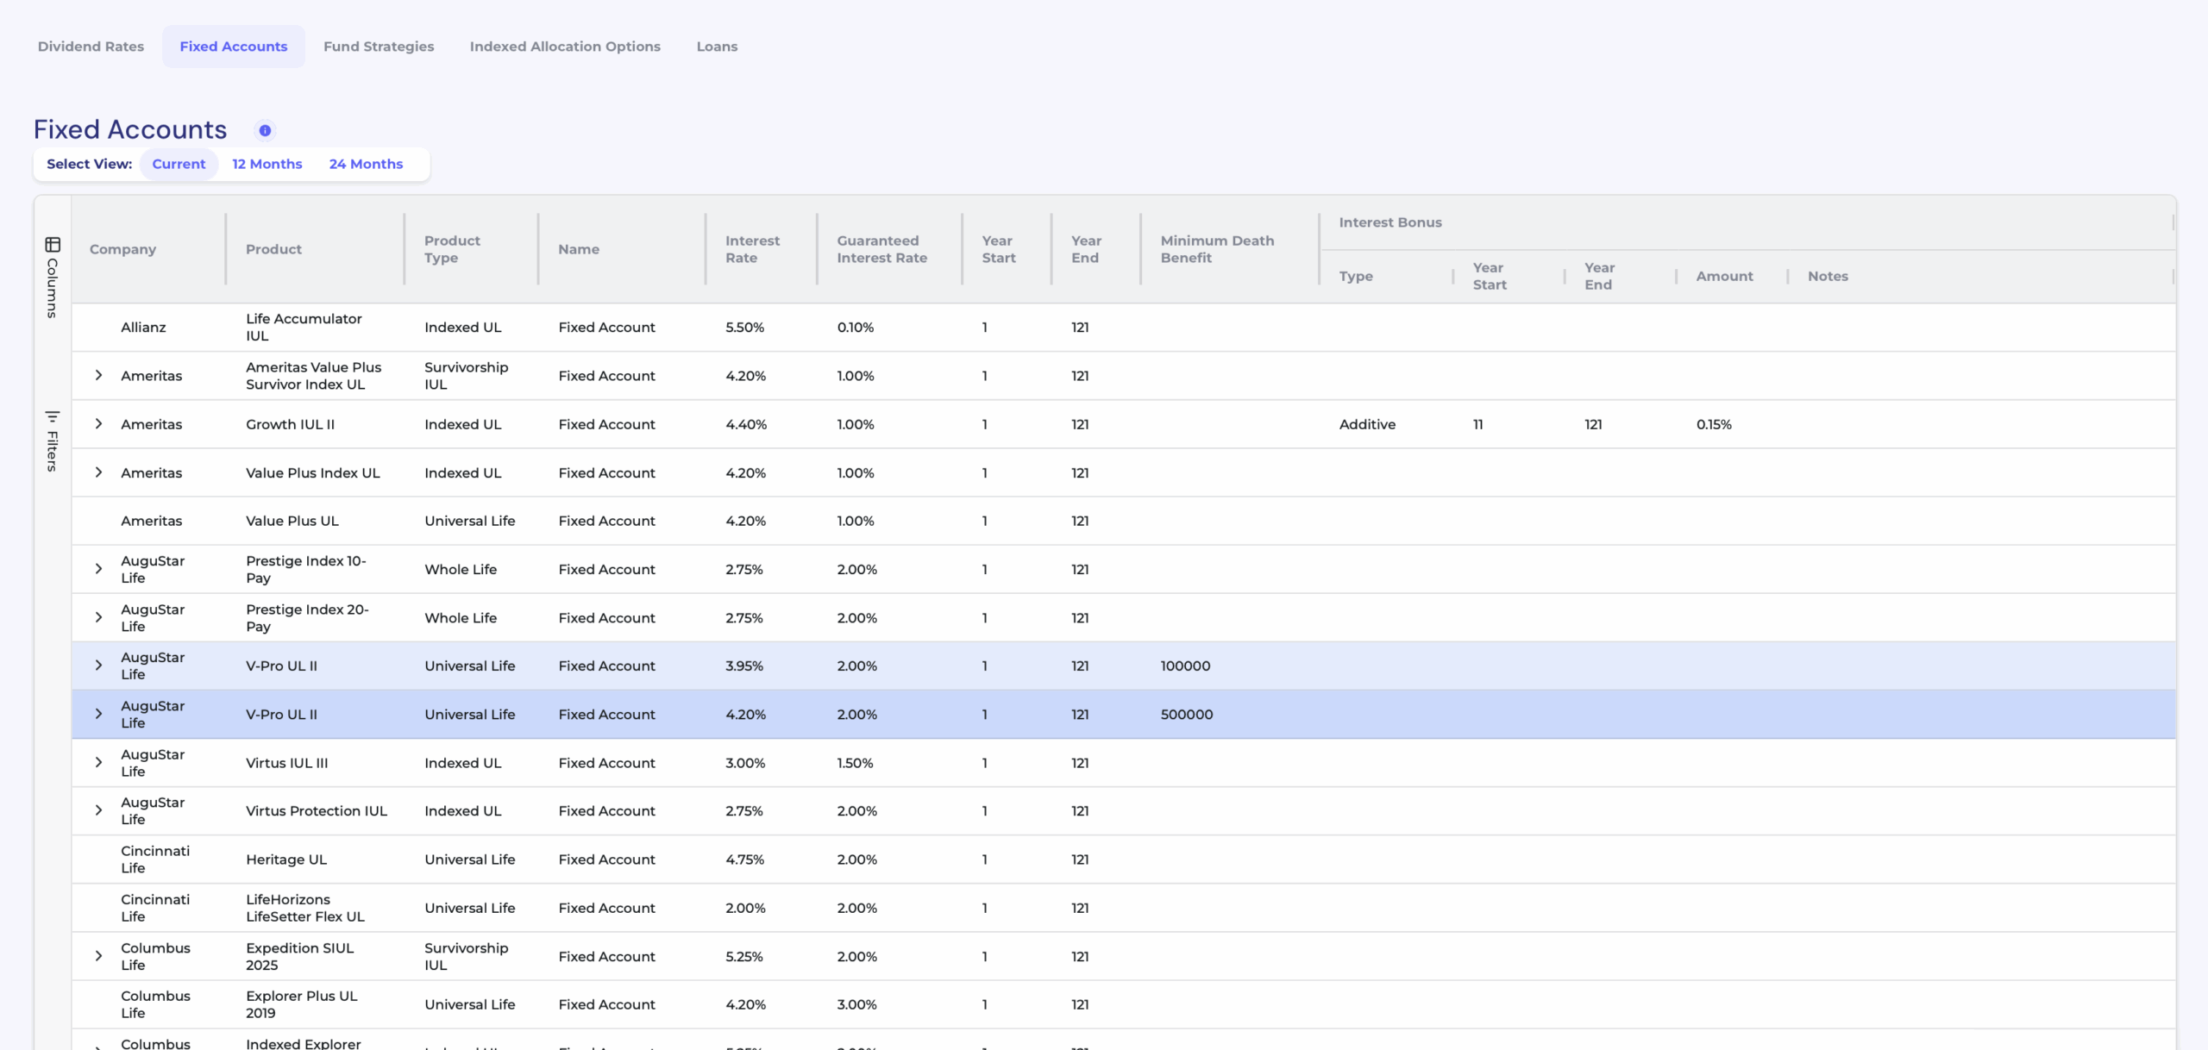
Task: Open the Columns side panel icon
Action: click(x=53, y=245)
